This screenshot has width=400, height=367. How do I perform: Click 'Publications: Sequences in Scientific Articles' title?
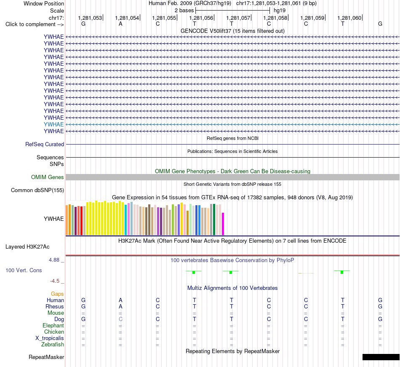[x=232, y=151]
